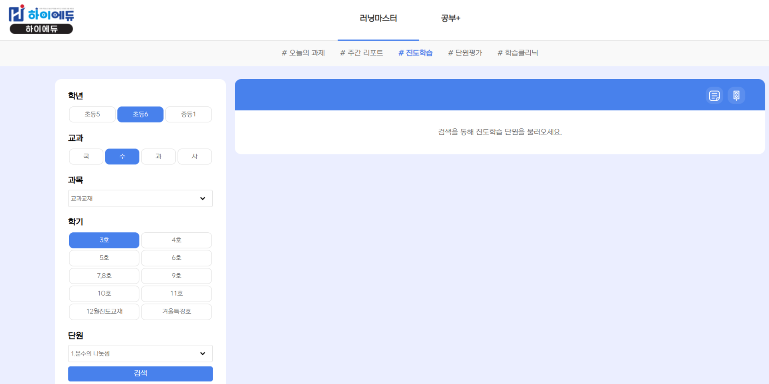The width and height of the screenshot is (769, 384).
Task: Pick the 사 subject button
Action: point(195,156)
